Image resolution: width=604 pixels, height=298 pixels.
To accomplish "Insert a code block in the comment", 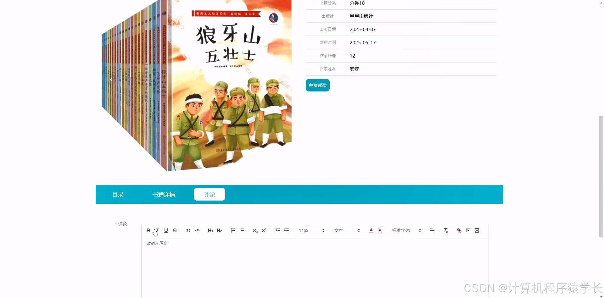I will pos(197,230).
